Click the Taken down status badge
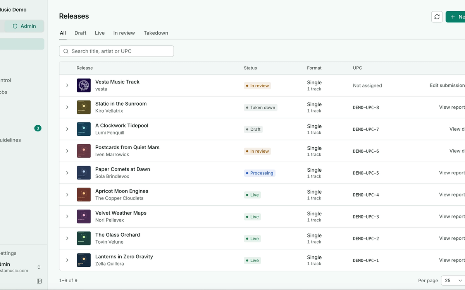Screen dimensions: 465x290 point(260,107)
